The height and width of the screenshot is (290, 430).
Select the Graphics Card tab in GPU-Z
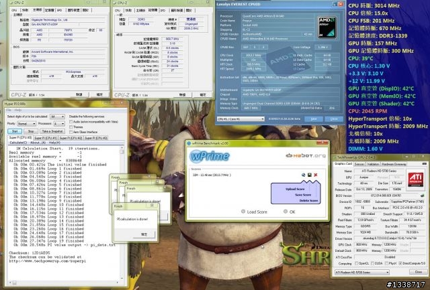click(343, 163)
